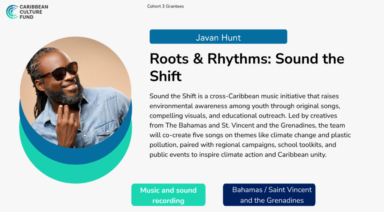This screenshot has height=212, width=384.
Task: Click the word "FUND" in the logo
Action: [26, 17]
